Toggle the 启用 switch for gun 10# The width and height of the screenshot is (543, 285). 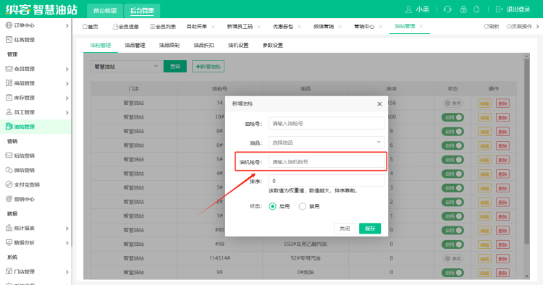click(x=452, y=117)
